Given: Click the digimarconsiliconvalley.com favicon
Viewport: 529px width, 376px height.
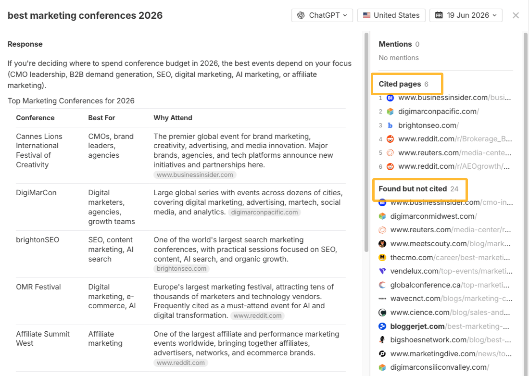Looking at the screenshot, I should (382, 367).
